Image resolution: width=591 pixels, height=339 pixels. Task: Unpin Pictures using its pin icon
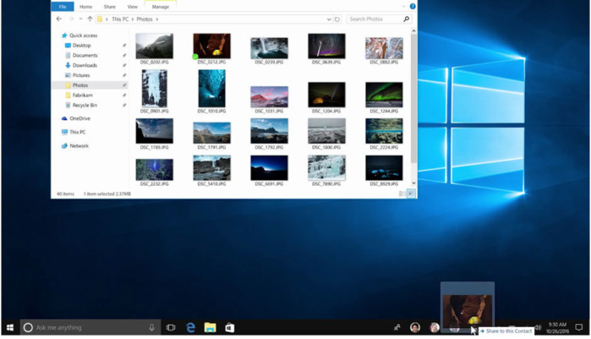point(124,75)
